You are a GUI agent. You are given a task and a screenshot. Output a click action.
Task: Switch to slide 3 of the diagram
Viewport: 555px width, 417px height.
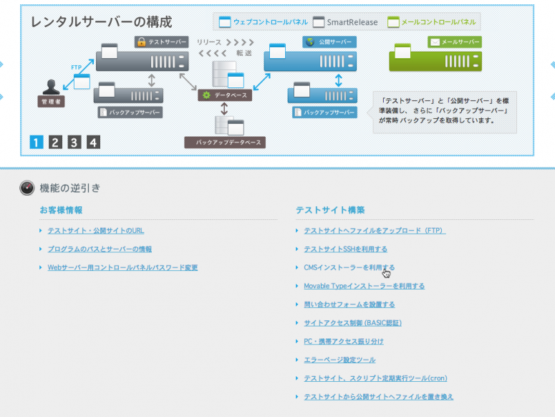(x=74, y=142)
